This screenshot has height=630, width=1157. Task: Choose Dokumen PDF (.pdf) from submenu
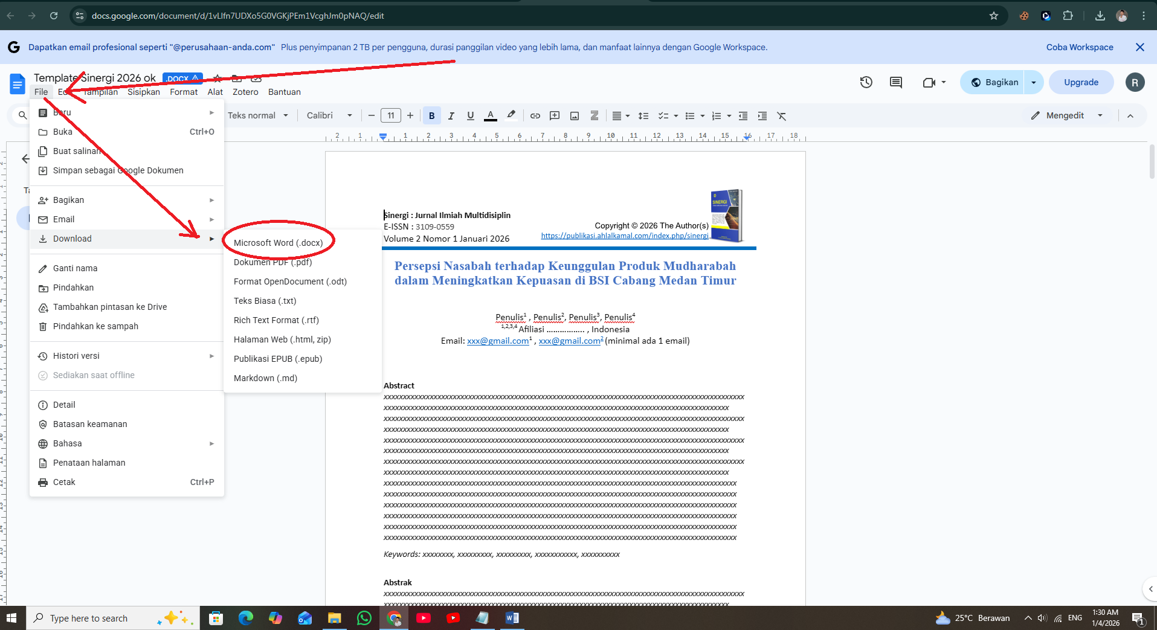tap(272, 262)
